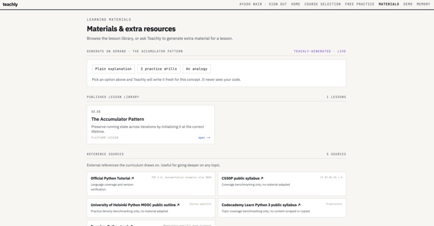The width and height of the screenshot is (434, 226).
Task: Click the Course-specific license tag
Action: [200, 204]
